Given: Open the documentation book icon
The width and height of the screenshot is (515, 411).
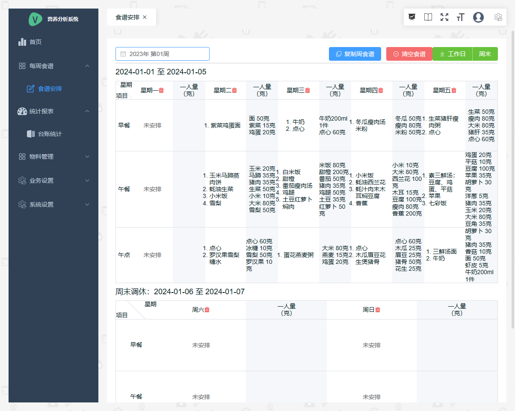Looking at the screenshot, I should point(428,17).
